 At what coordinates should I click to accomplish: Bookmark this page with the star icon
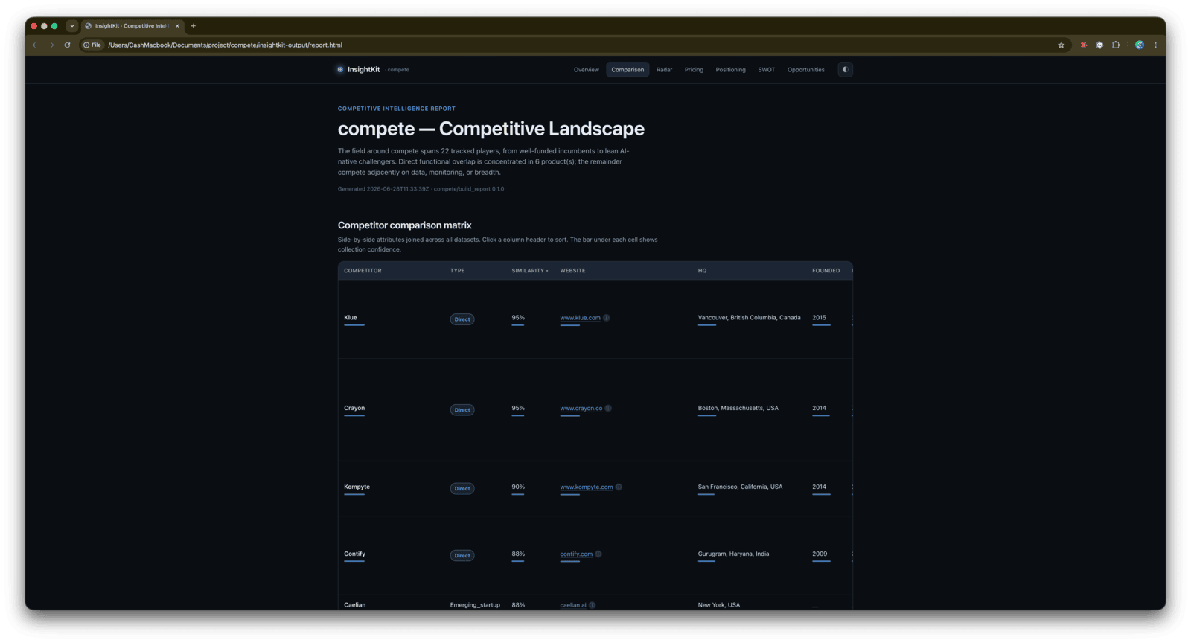[x=1061, y=45]
